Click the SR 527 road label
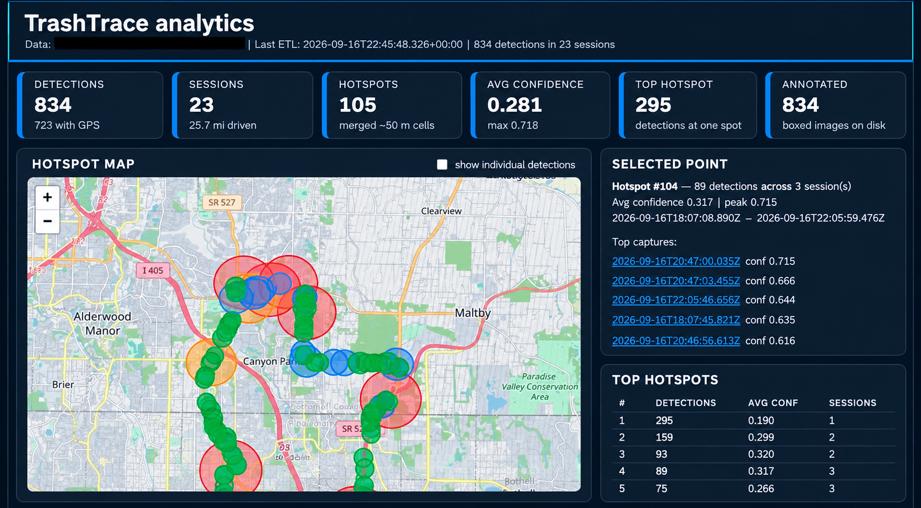Image resolution: width=921 pixels, height=508 pixels. point(222,202)
